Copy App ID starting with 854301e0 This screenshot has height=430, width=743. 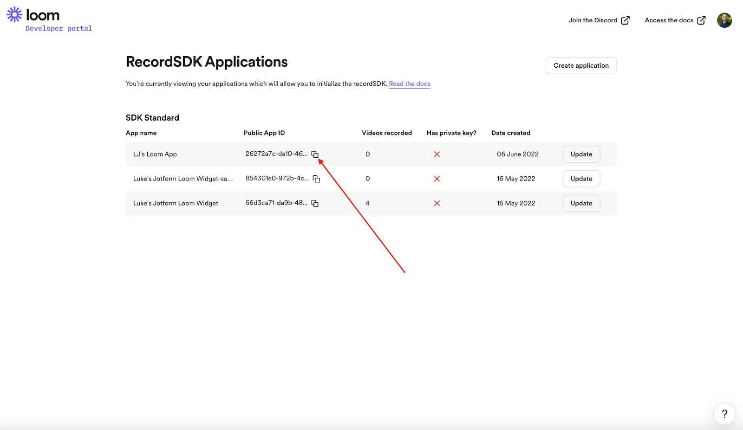[316, 179]
